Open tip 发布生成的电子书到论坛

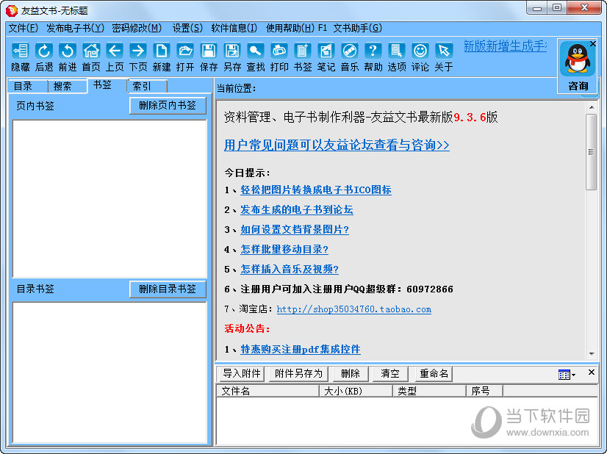(x=297, y=209)
